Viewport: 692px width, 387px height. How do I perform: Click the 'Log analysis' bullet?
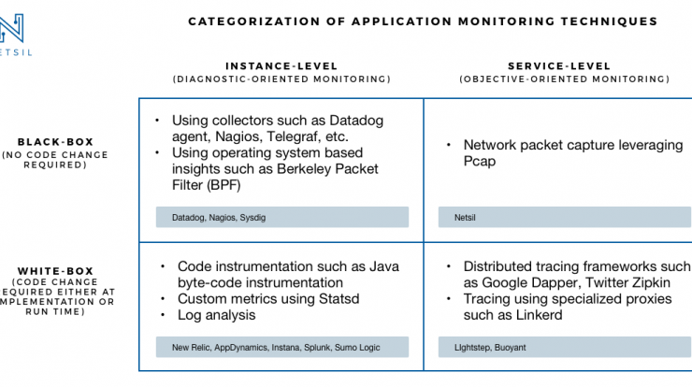(216, 315)
